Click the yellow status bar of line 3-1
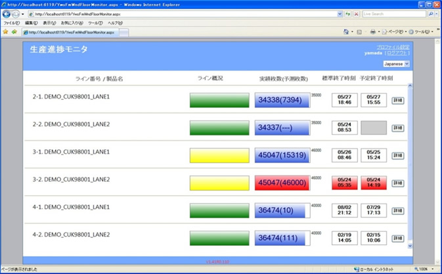 (219, 155)
